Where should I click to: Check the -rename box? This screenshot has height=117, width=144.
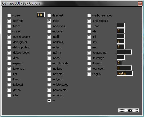49,95
